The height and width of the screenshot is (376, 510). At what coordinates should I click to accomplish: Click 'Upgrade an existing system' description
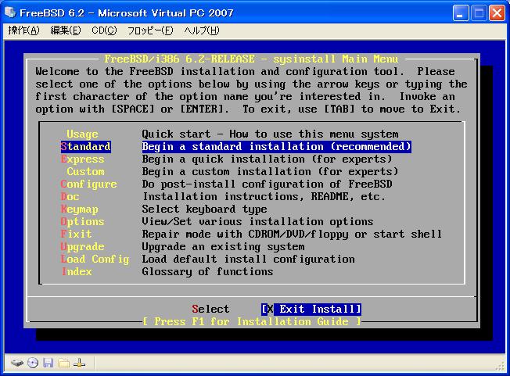click(223, 246)
